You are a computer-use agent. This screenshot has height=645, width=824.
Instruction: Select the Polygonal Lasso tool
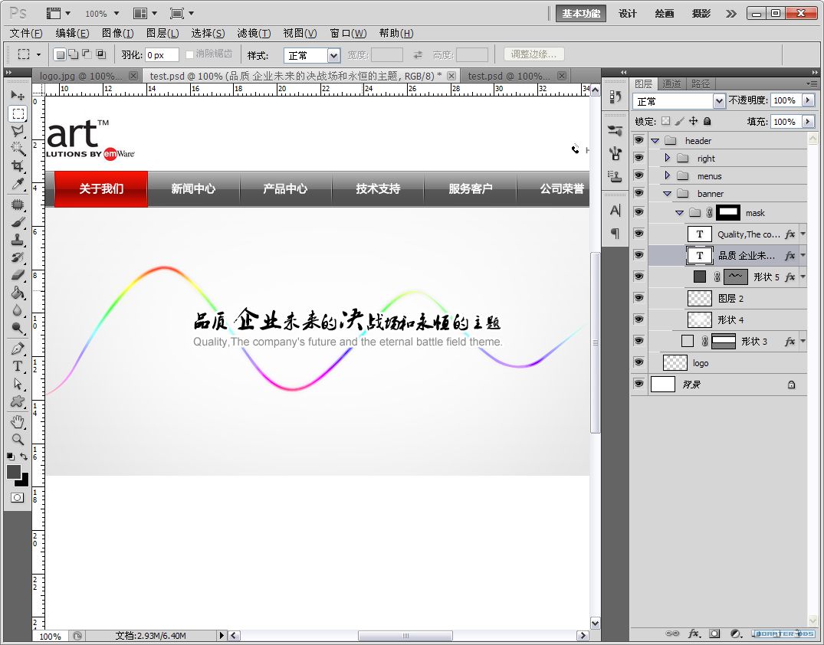pyautogui.click(x=18, y=131)
